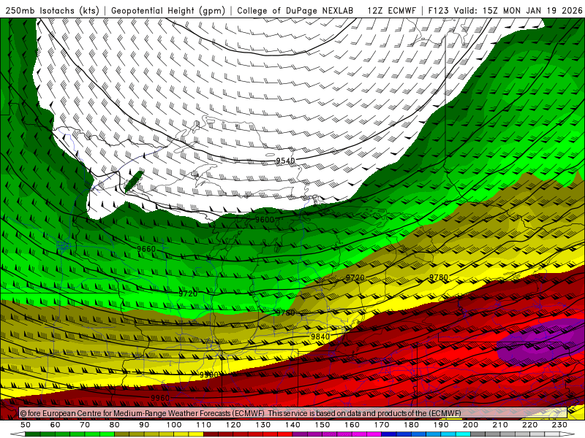Image resolution: width=585 pixels, height=438 pixels.
Task: Click the 60 value on the color scale
Action: pyautogui.click(x=56, y=425)
